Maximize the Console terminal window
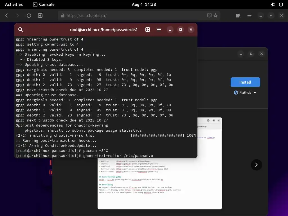Viewport: 288px width, 216px height. 181,30
